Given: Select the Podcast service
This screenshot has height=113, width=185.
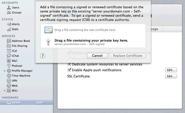Looking at the screenshot, I should tap(14, 66).
